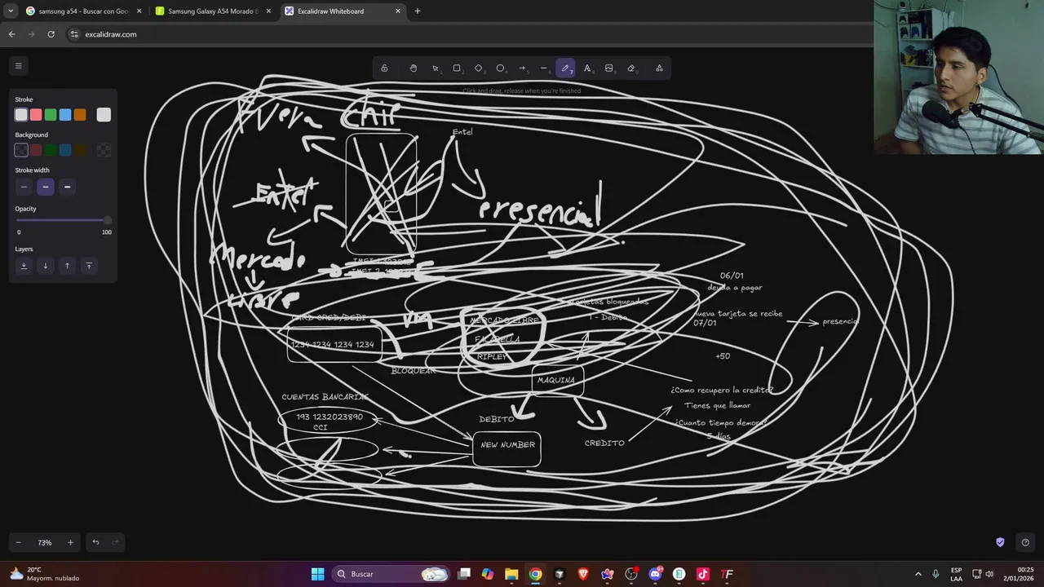The image size is (1044, 587).
Task: Switch to the Samsung Galaxy A54 Morado tab
Action: [x=213, y=11]
